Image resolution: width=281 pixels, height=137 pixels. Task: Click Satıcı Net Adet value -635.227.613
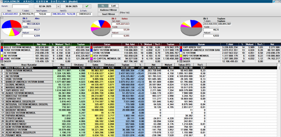tap(121, 24)
